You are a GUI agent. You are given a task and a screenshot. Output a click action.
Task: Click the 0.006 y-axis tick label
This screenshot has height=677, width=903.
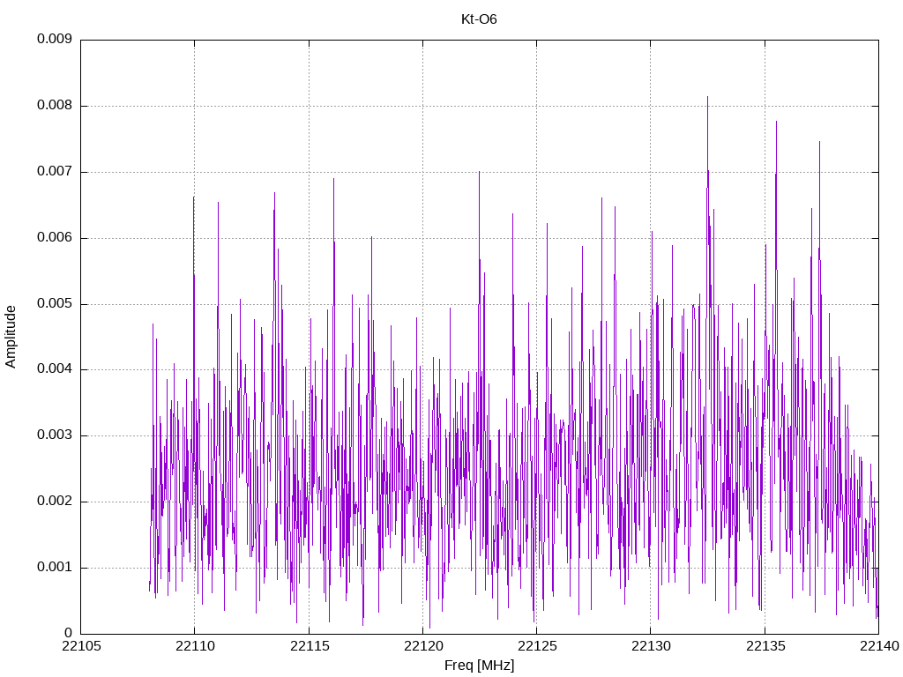click(55, 238)
